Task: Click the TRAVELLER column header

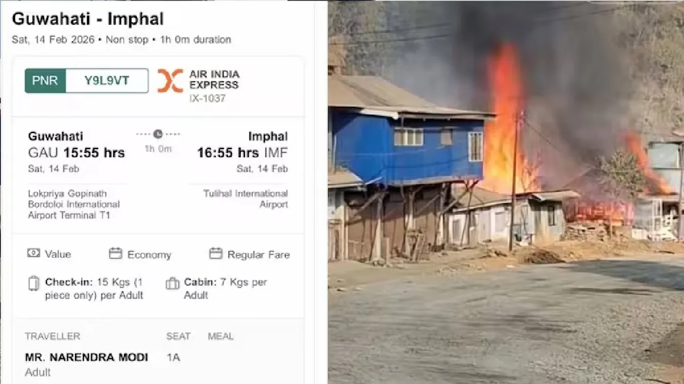Action: (x=52, y=336)
